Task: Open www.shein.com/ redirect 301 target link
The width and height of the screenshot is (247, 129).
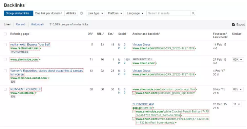Action: point(144,63)
